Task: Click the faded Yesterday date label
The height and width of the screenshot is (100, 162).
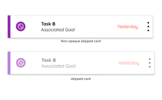Action: tap(129, 63)
